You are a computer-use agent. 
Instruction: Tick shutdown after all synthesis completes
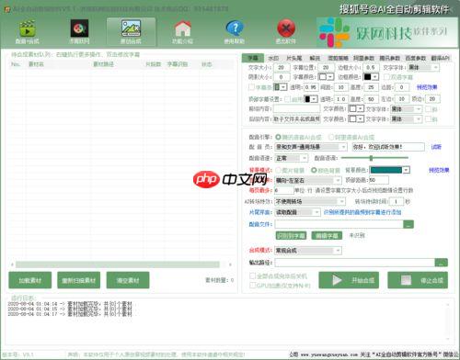click(x=253, y=276)
